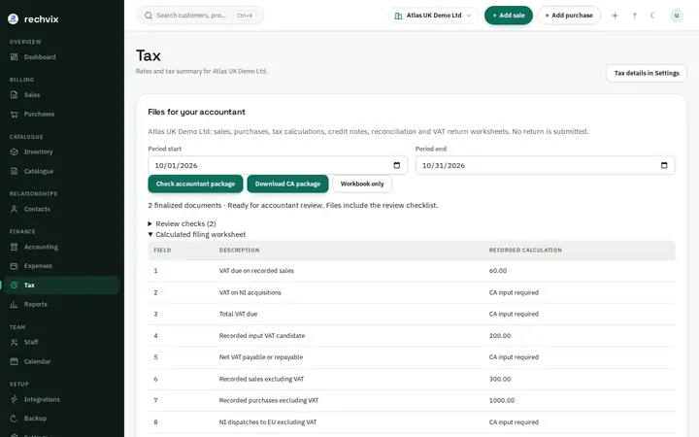Select 'Net VAT payable or repayable' text

coord(261,357)
